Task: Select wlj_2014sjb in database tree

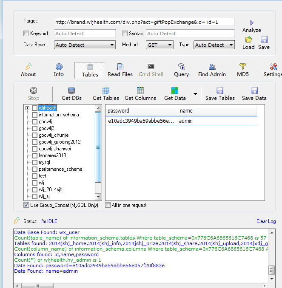Action: tap(51, 189)
